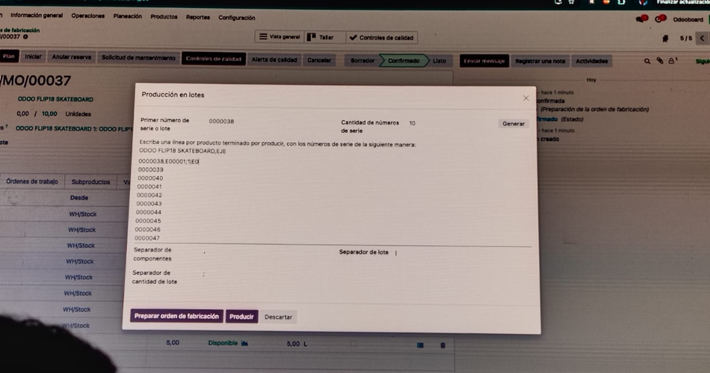
Task: Open the Planeación menu
Action: (x=127, y=17)
